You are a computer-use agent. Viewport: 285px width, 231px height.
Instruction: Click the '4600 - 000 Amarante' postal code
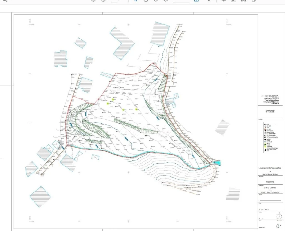click(270, 192)
